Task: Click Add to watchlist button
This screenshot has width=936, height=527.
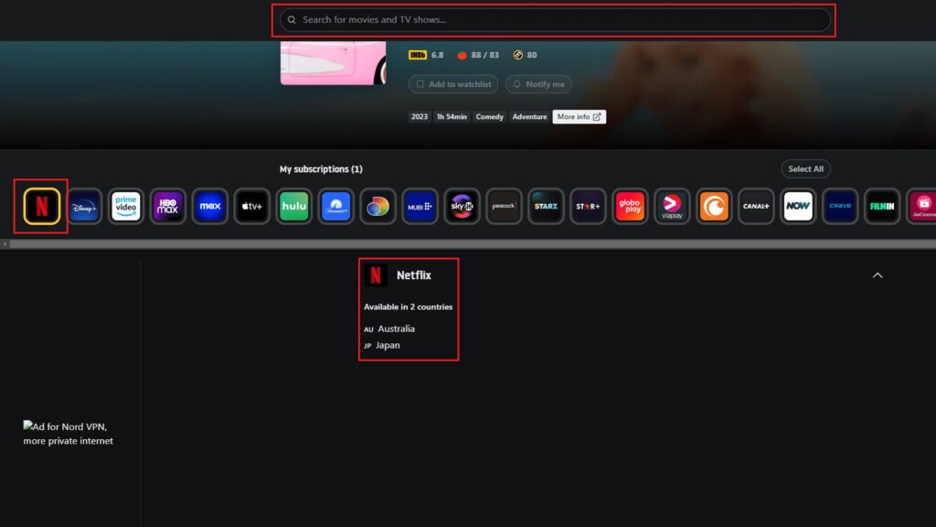Action: tap(453, 84)
